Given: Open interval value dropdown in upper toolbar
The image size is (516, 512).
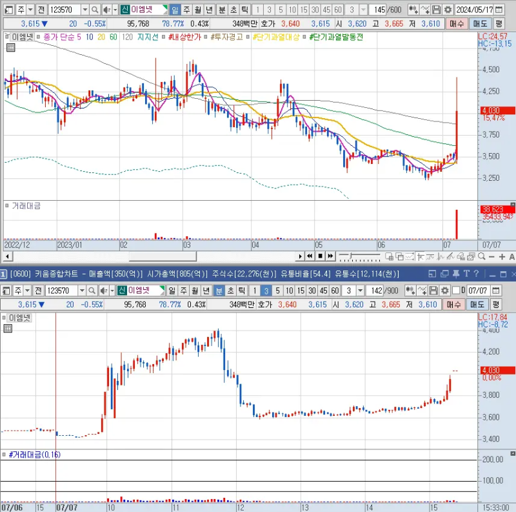Looking at the screenshot, I should click(x=363, y=10).
